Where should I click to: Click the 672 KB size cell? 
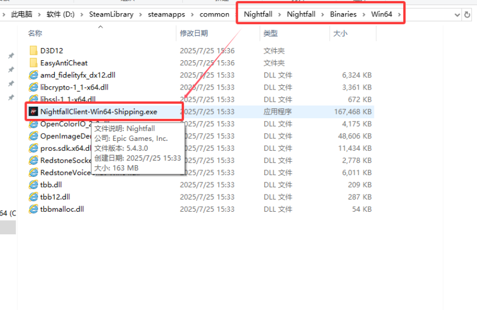(x=360, y=99)
